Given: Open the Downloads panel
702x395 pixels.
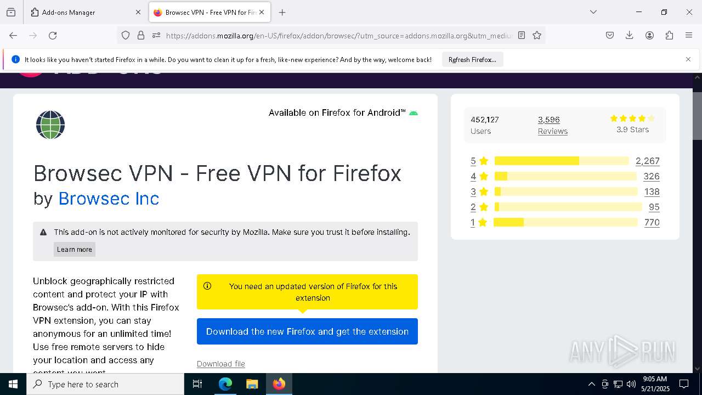Looking at the screenshot, I should pos(630,35).
